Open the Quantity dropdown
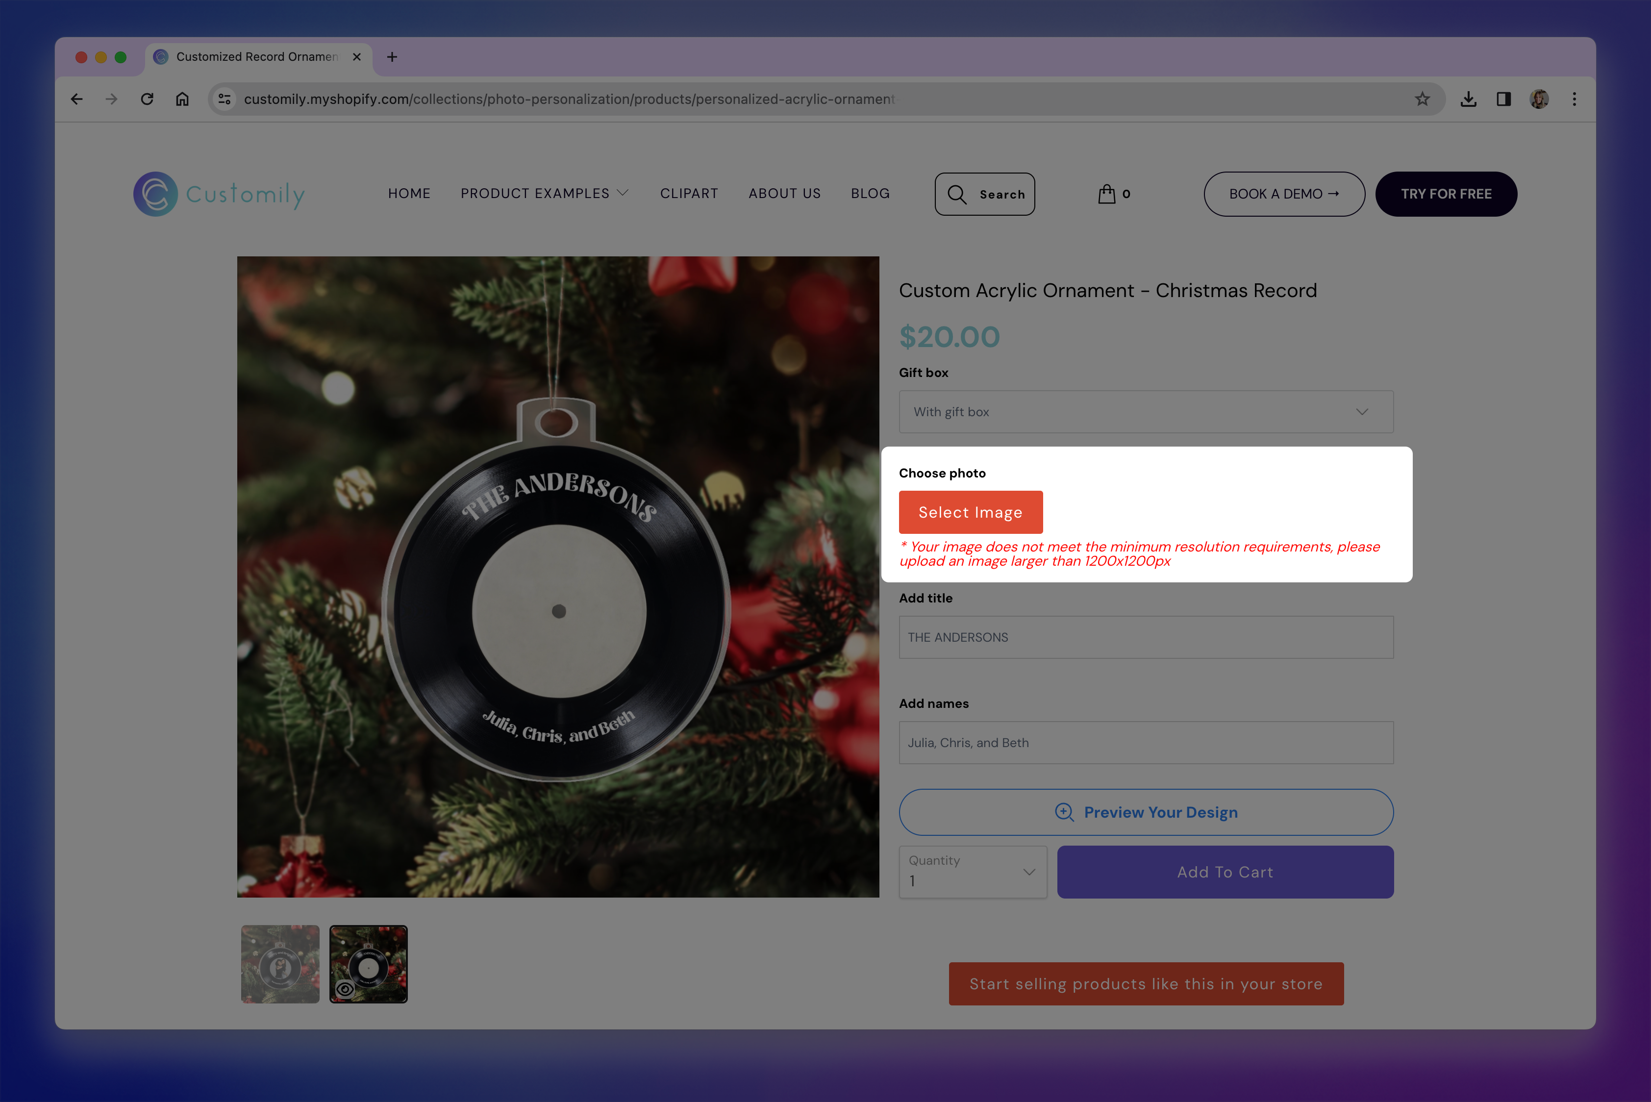Viewport: 1651px width, 1102px height. [973, 872]
